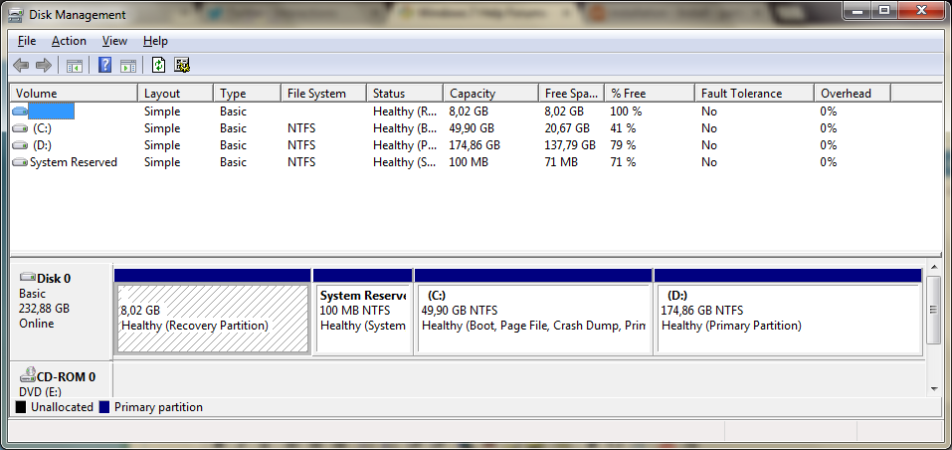Toggle the Show/Hide Console Tree icon
Screen dimensions: 952x450
coord(75,66)
